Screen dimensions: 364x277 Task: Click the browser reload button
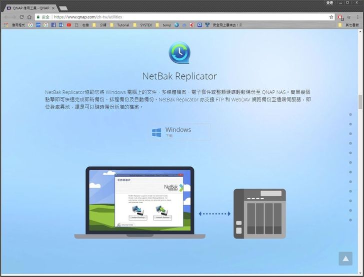click(x=21, y=17)
